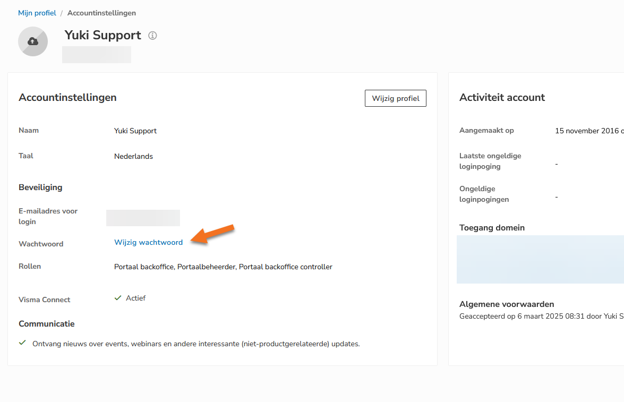
Task: Click the Visma Connect label
Action: point(44,300)
